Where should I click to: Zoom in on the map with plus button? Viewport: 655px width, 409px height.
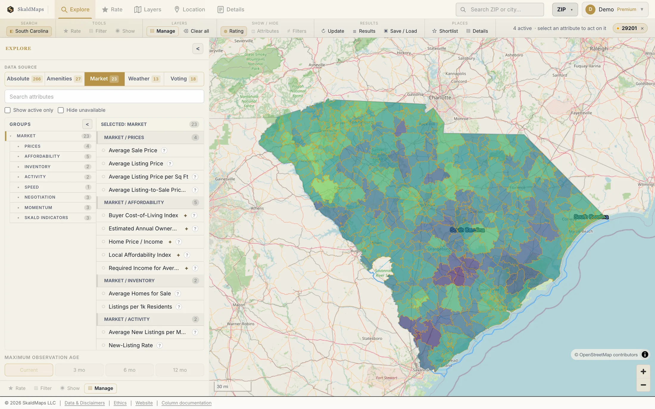643,372
